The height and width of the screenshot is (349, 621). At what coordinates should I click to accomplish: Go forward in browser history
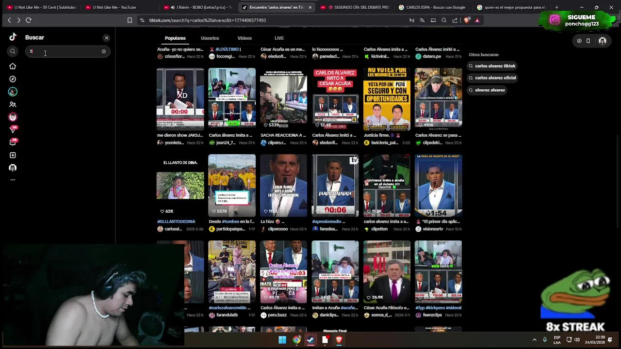tap(18, 20)
